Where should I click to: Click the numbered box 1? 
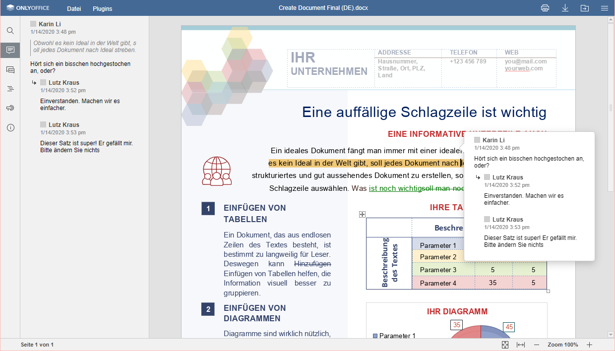click(208, 209)
